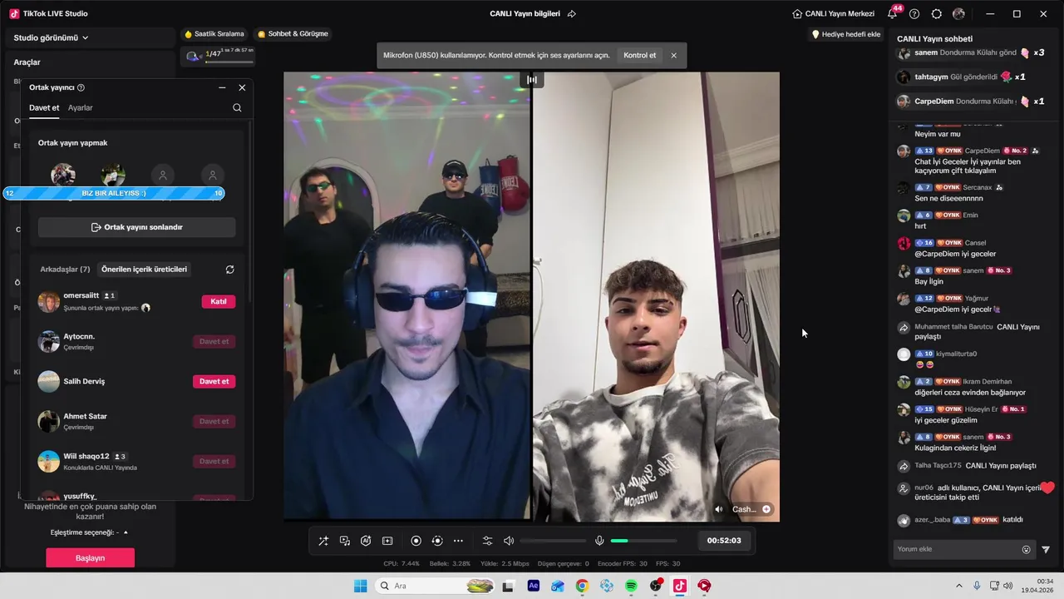Click the BIZ BIR AILEYISS :) progress bar

(x=113, y=193)
